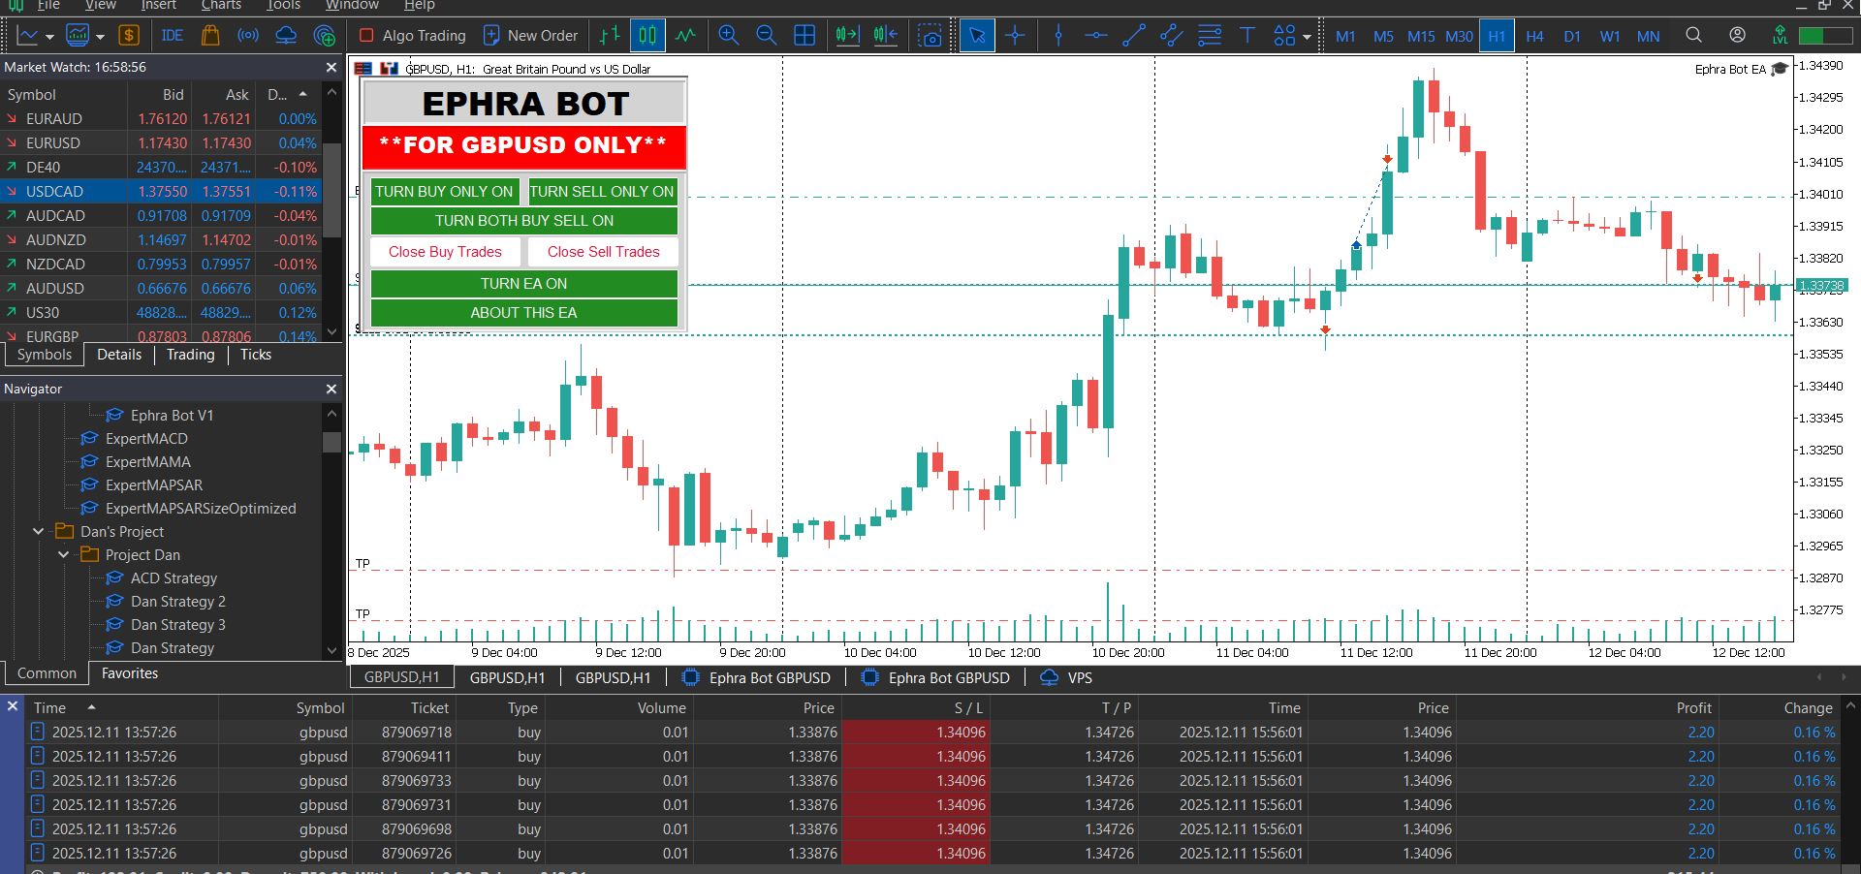Image resolution: width=1861 pixels, height=874 pixels.
Task: Select the equidistant channel tool
Action: point(1172,36)
